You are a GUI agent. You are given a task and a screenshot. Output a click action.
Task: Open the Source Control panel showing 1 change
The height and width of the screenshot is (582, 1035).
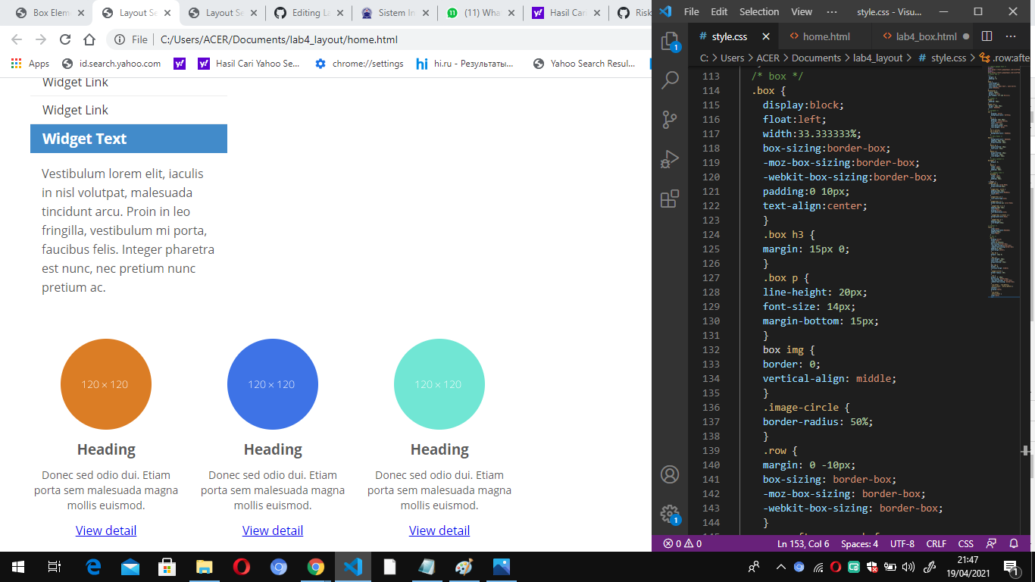pyautogui.click(x=669, y=120)
